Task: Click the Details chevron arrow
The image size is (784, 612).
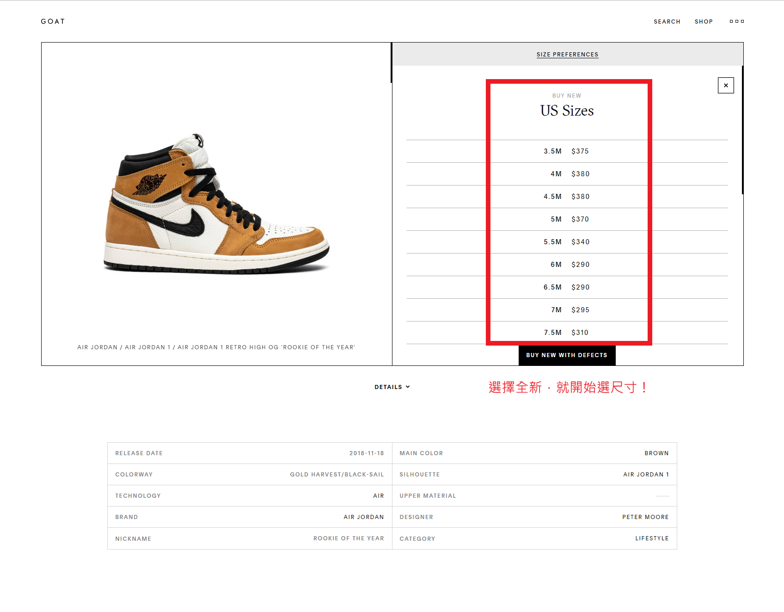Action: 408,387
